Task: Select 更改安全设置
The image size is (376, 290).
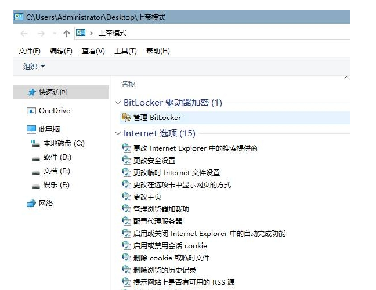Action: (x=154, y=160)
